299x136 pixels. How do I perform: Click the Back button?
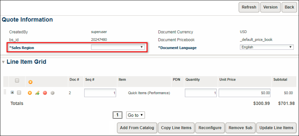tap(289, 7)
